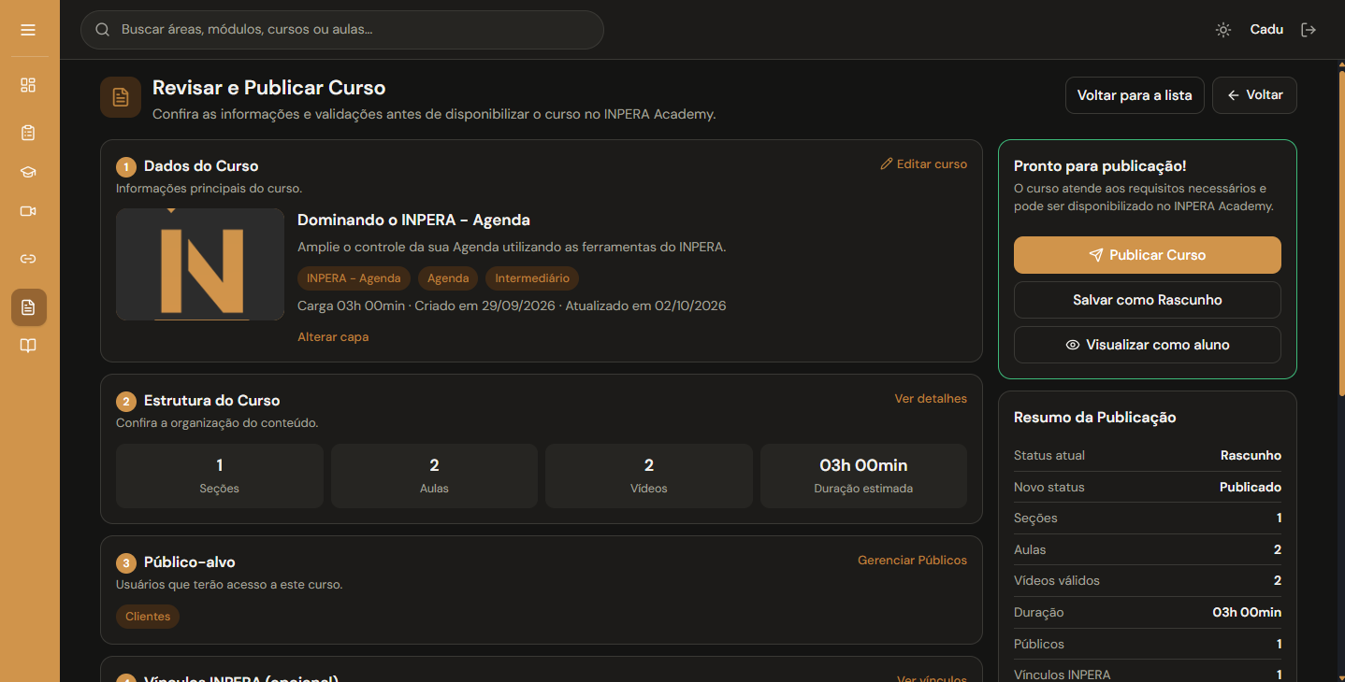Open the open-book icon in sidebar
This screenshot has height=682, width=1345.
point(28,347)
